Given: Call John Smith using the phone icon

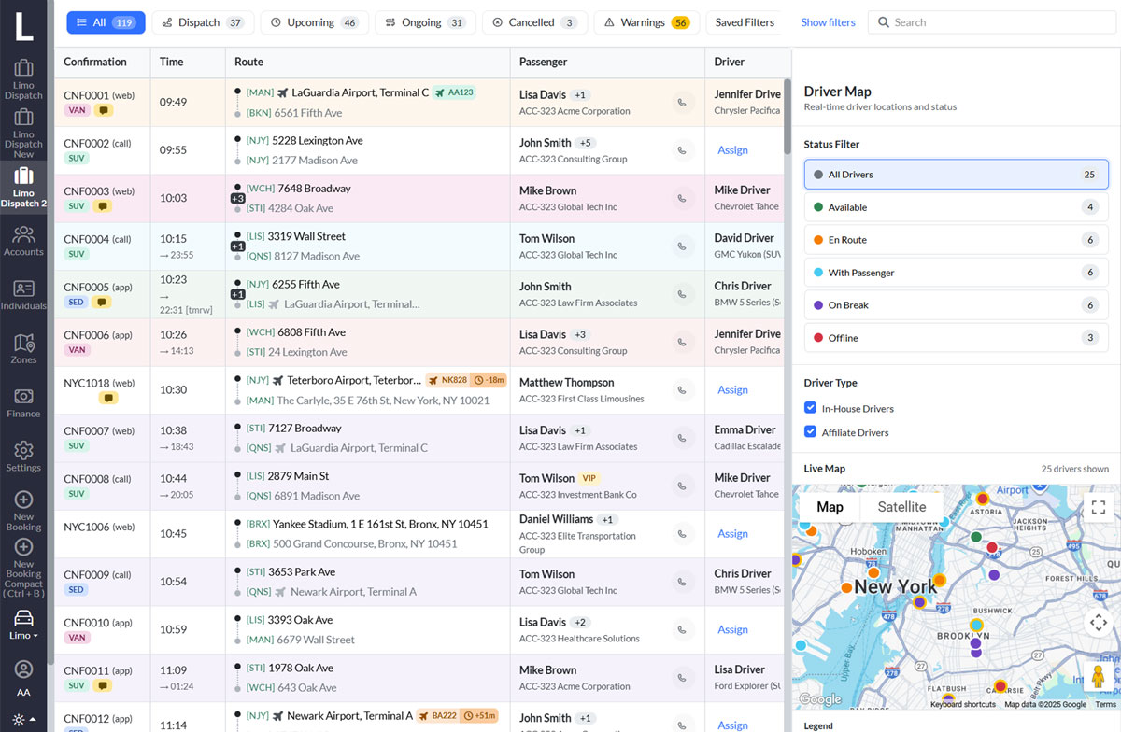Looking at the screenshot, I should (x=681, y=149).
